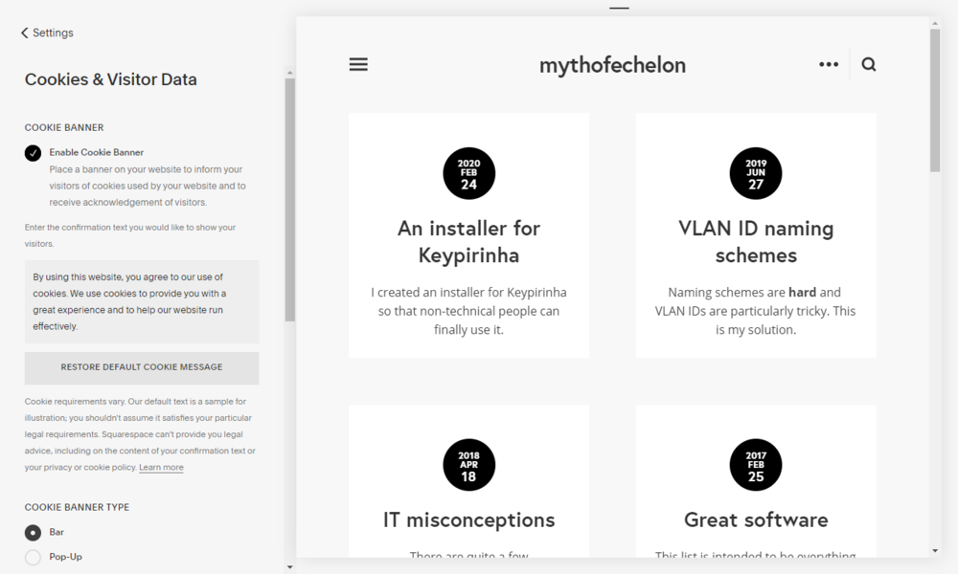Image resolution: width=958 pixels, height=574 pixels.
Task: Open the "An installer for Keypirinha" post
Action: click(x=468, y=240)
